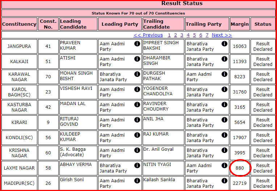Click the margin value 16063
Image resolution: width=277 pixels, height=191 pixels.
240,46
